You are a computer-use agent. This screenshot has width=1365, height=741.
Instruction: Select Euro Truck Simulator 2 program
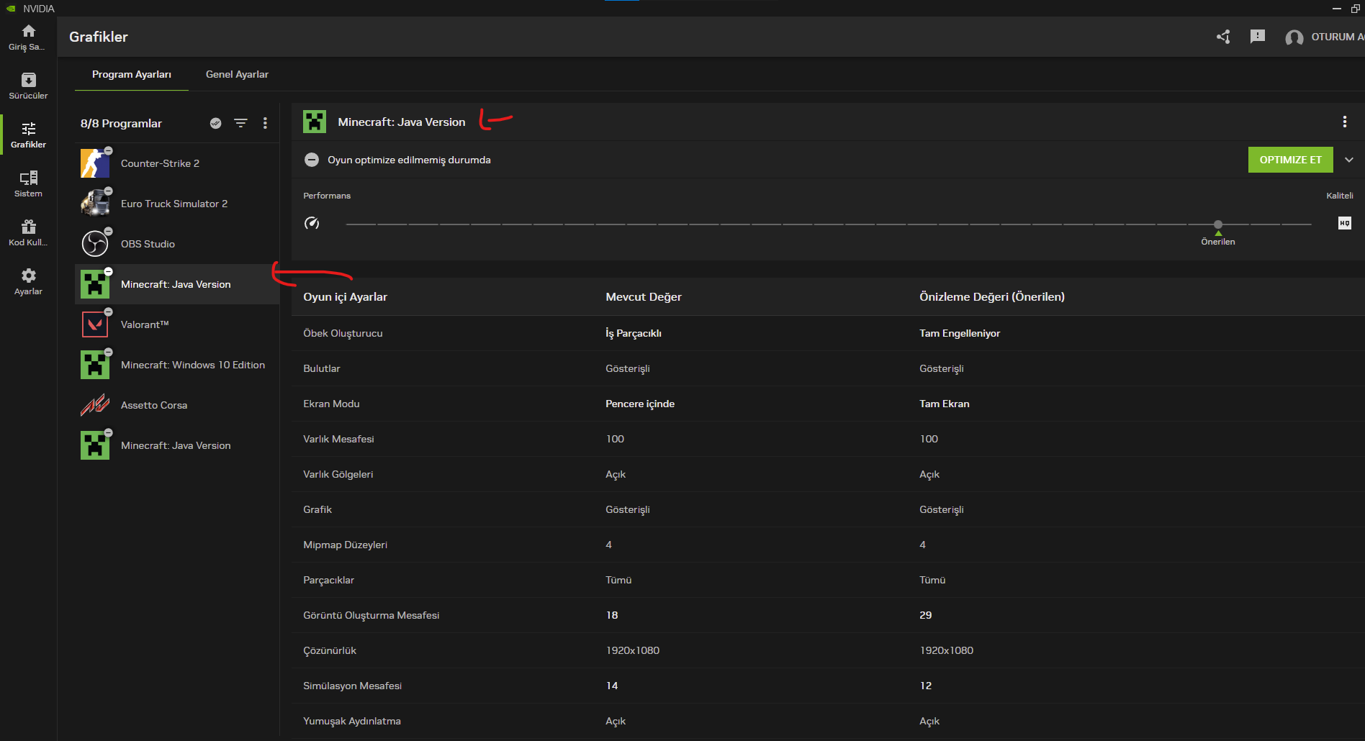point(177,204)
